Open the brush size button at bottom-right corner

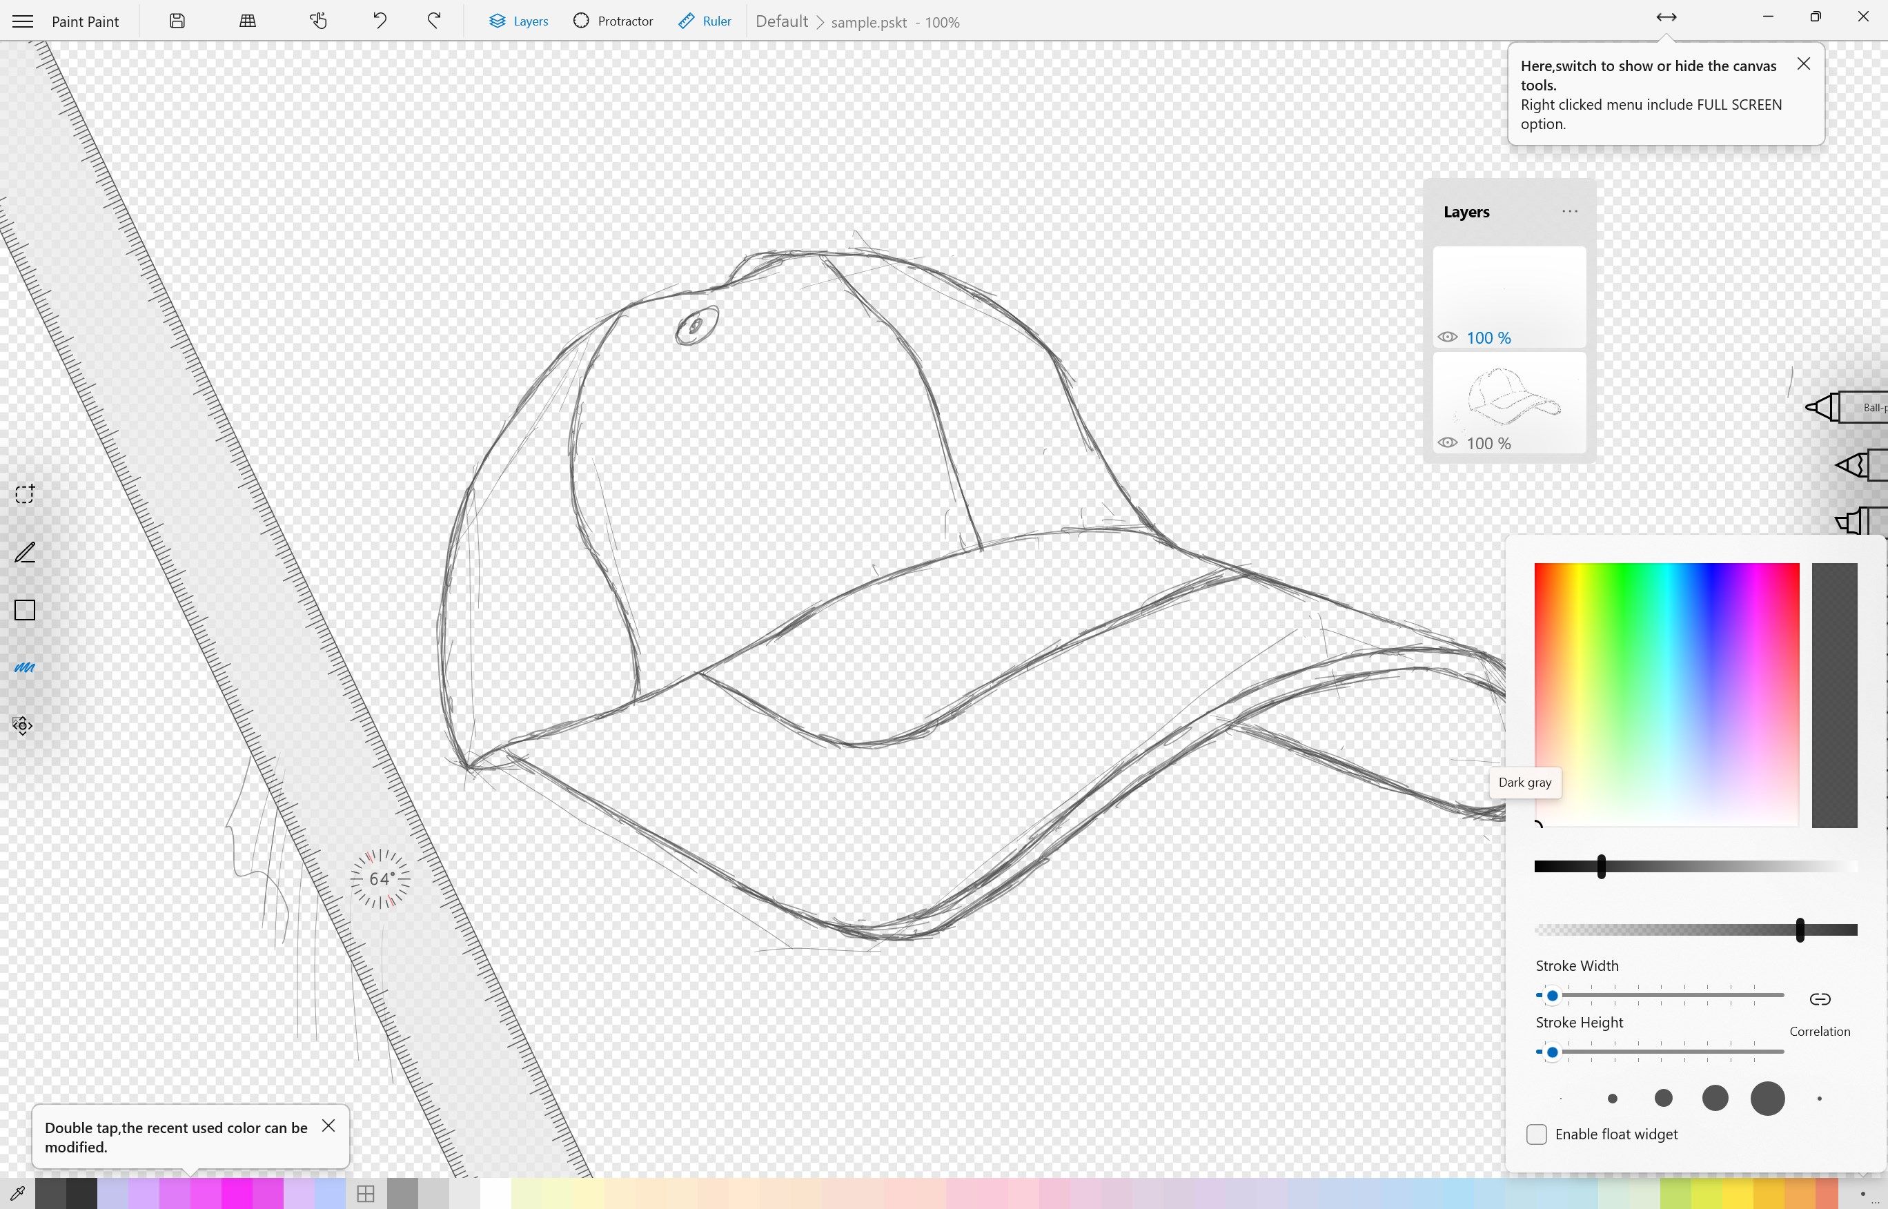click(1862, 1194)
